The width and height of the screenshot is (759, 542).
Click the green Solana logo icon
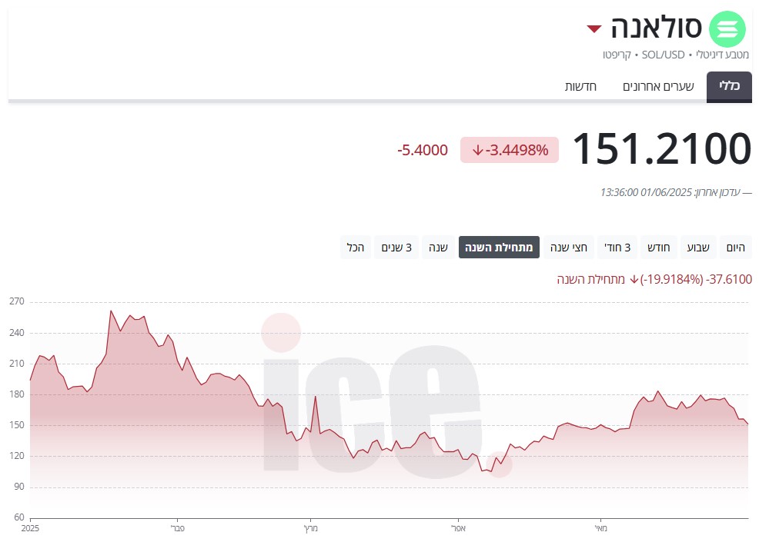(x=727, y=29)
